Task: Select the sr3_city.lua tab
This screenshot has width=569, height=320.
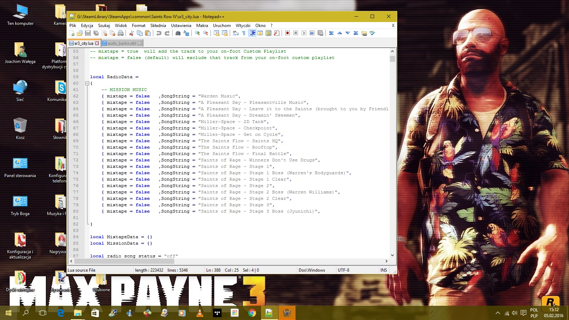Action: (84, 43)
